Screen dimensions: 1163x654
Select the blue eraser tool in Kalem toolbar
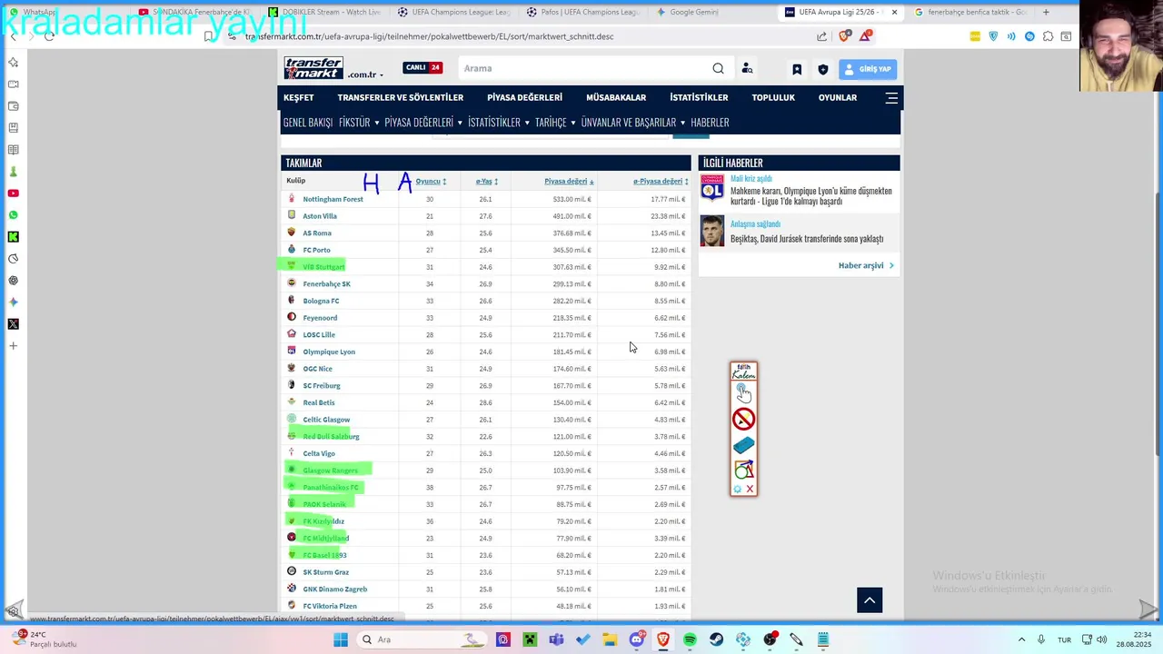pyautogui.click(x=743, y=445)
